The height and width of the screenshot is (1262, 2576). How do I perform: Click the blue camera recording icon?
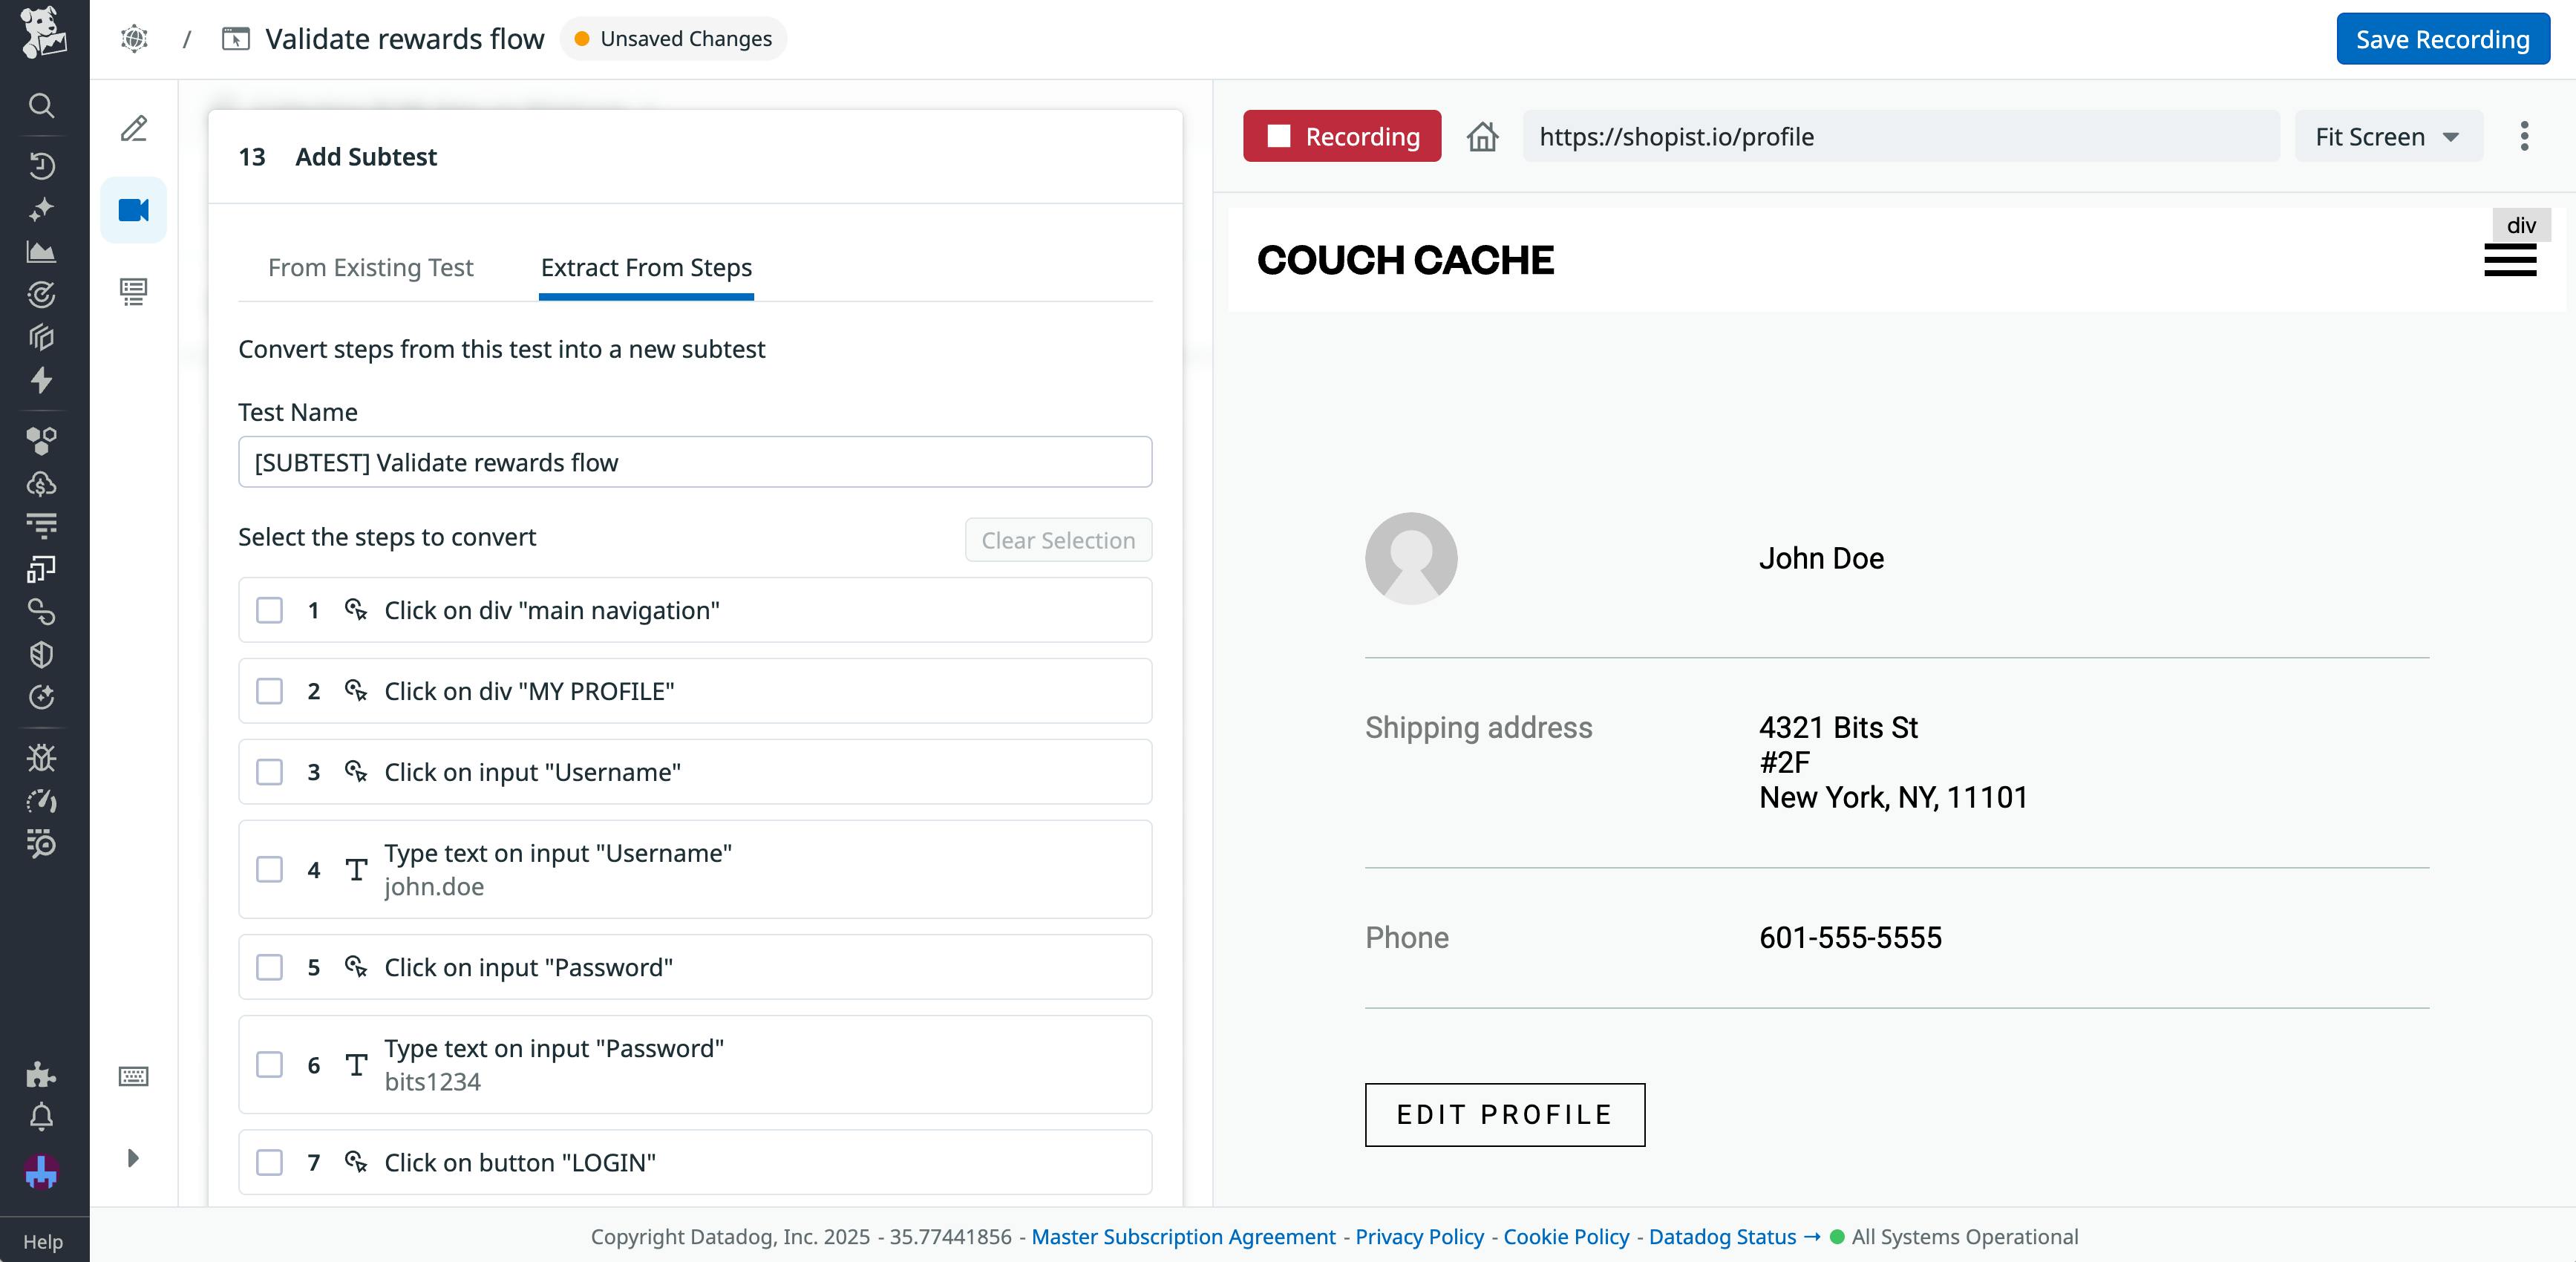[x=133, y=209]
